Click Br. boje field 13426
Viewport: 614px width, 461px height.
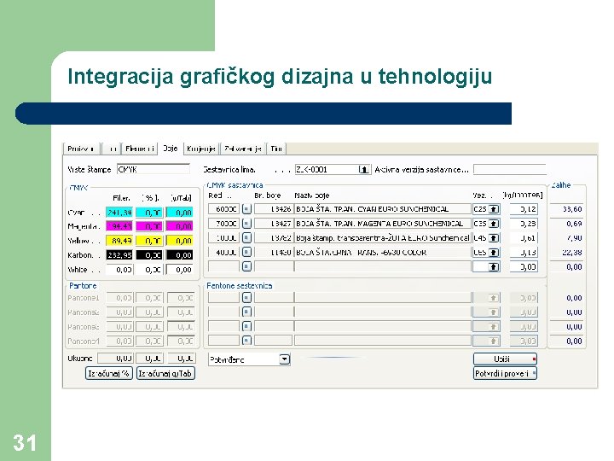click(274, 209)
